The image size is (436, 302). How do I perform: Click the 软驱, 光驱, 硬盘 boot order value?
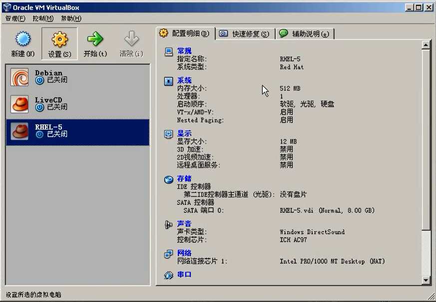(307, 104)
